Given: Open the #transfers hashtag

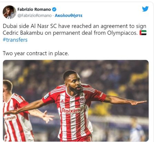Looking at the screenshot, I should tap(15, 40).
